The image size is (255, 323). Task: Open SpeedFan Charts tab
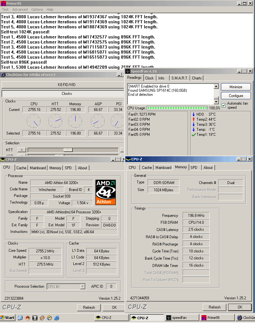tap(197, 78)
